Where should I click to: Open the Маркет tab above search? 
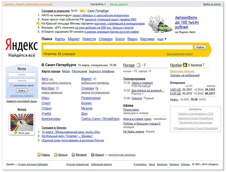point(74,39)
